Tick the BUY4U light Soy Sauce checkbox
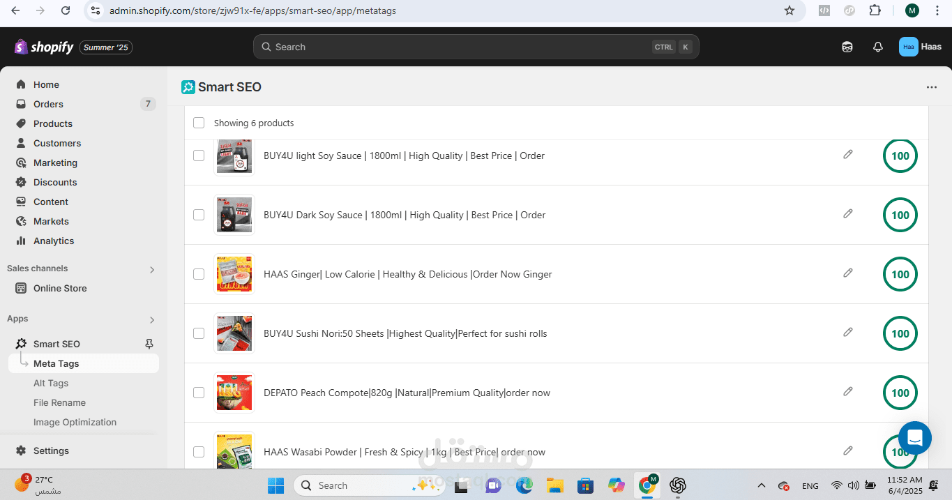 point(199,156)
